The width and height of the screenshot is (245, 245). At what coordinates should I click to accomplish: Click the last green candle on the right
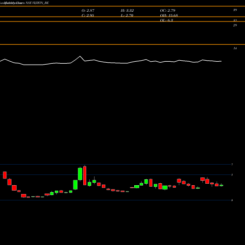[221, 185]
